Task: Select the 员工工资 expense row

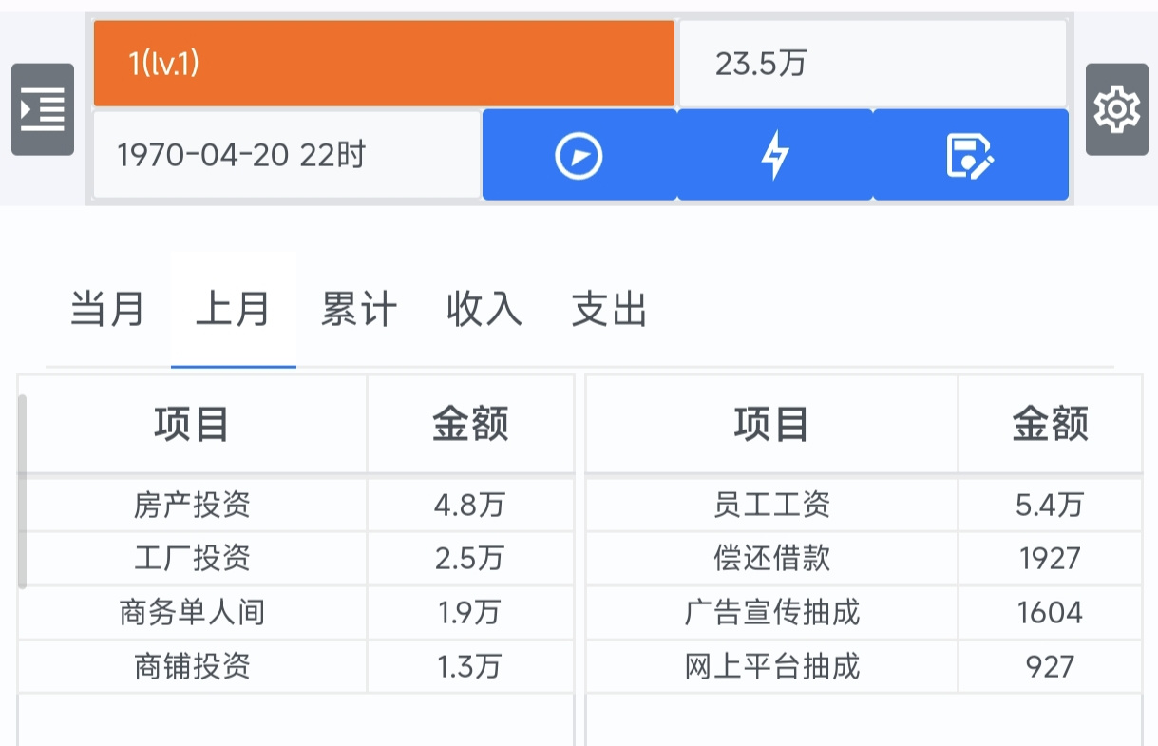Action: [864, 505]
